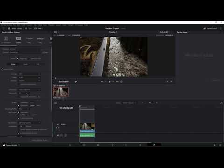Play the viewer forward
The height and width of the screenshot is (168, 224).
(113, 82)
